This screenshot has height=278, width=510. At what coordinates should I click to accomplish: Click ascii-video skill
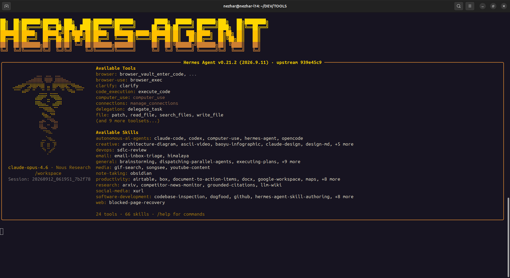coord(195,144)
